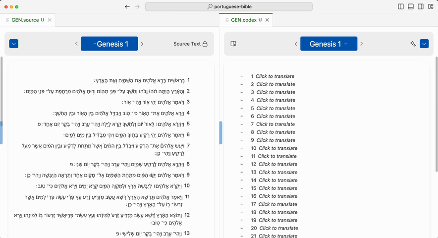Image resolution: width=438 pixels, height=238 pixels.
Task: Click the dash marker beside verse 15
Action: (242, 188)
